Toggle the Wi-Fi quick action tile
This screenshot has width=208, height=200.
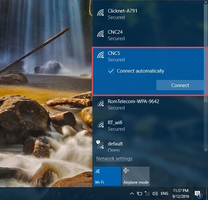(x=107, y=176)
